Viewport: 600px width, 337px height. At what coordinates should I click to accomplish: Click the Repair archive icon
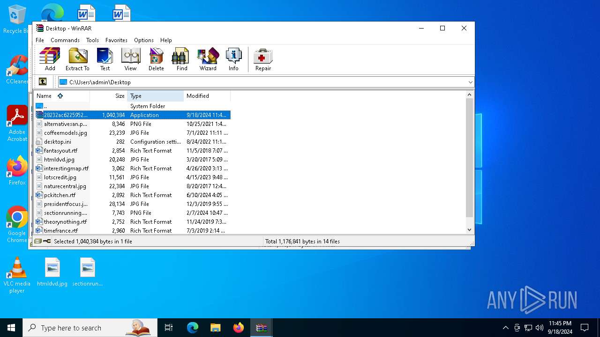263,59
